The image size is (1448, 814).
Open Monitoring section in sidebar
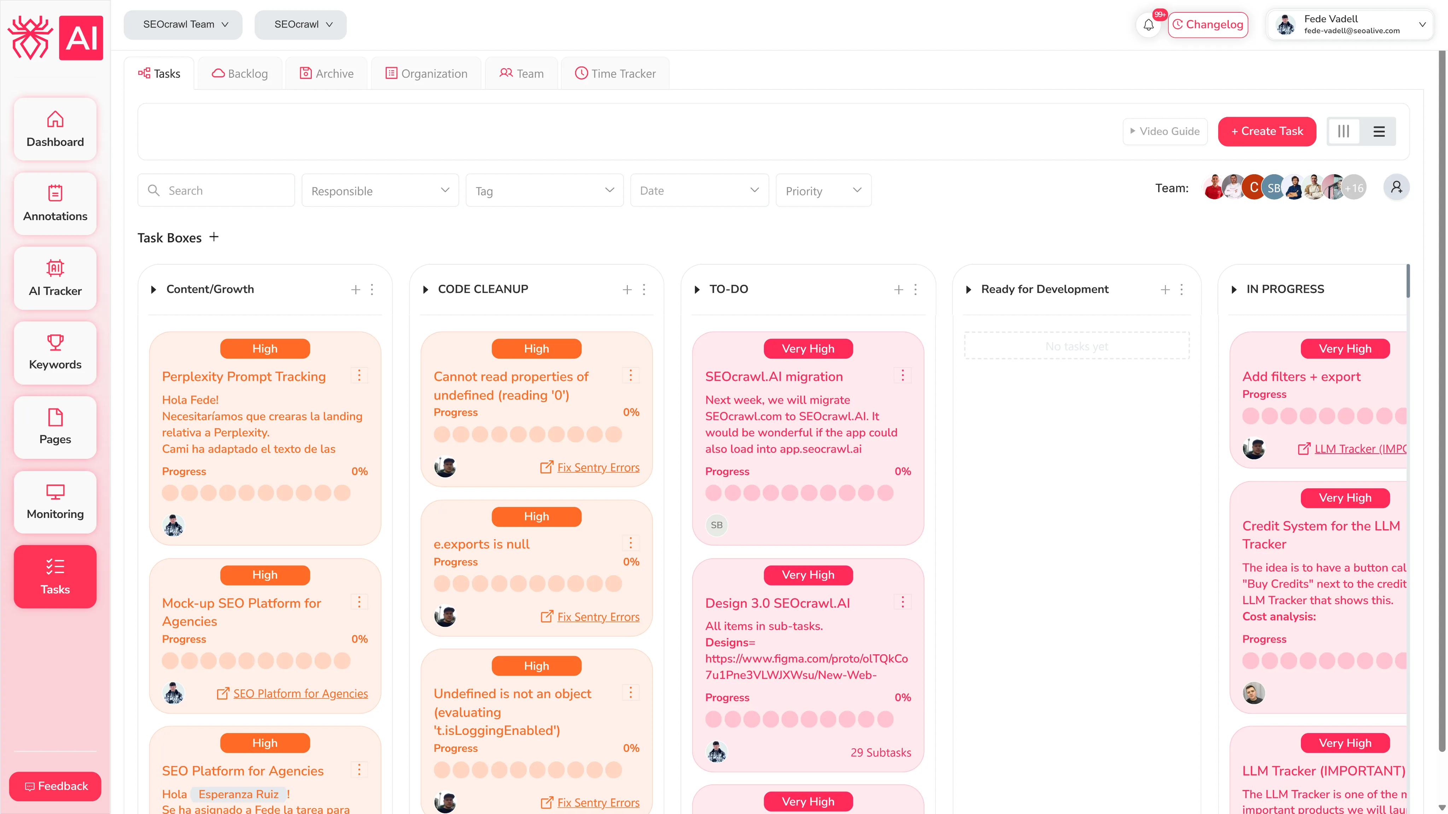(55, 502)
